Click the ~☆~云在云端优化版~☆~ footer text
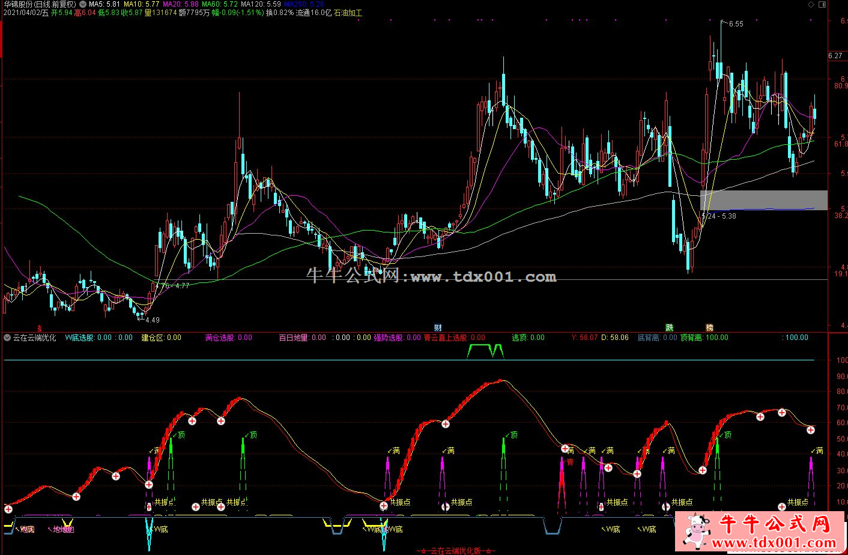This screenshot has width=848, height=555. (x=456, y=550)
